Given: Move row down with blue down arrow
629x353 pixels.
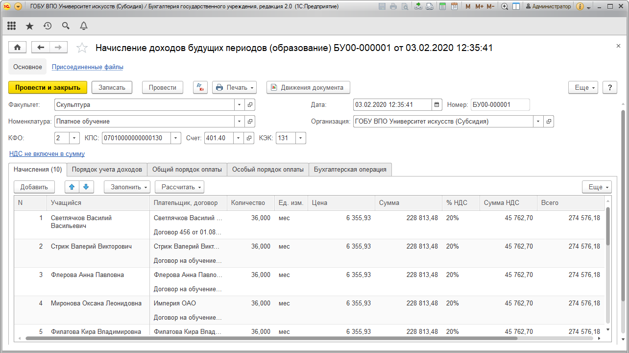Looking at the screenshot, I should (85, 187).
